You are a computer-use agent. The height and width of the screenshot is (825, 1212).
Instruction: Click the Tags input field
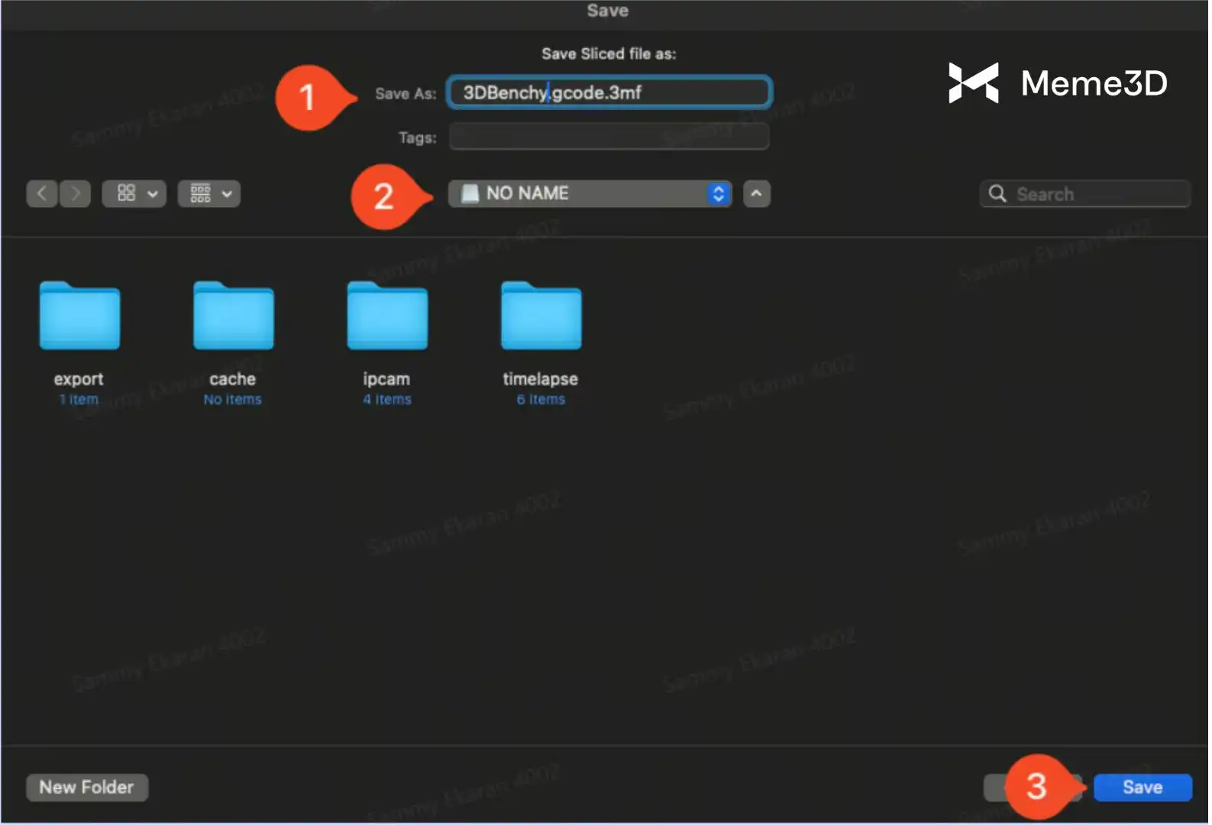pos(609,137)
